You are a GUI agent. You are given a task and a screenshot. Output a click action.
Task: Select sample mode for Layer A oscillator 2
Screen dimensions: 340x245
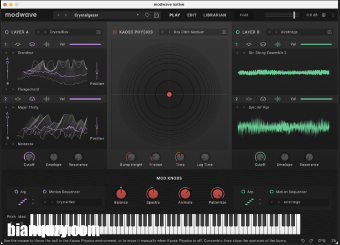click(x=46, y=99)
